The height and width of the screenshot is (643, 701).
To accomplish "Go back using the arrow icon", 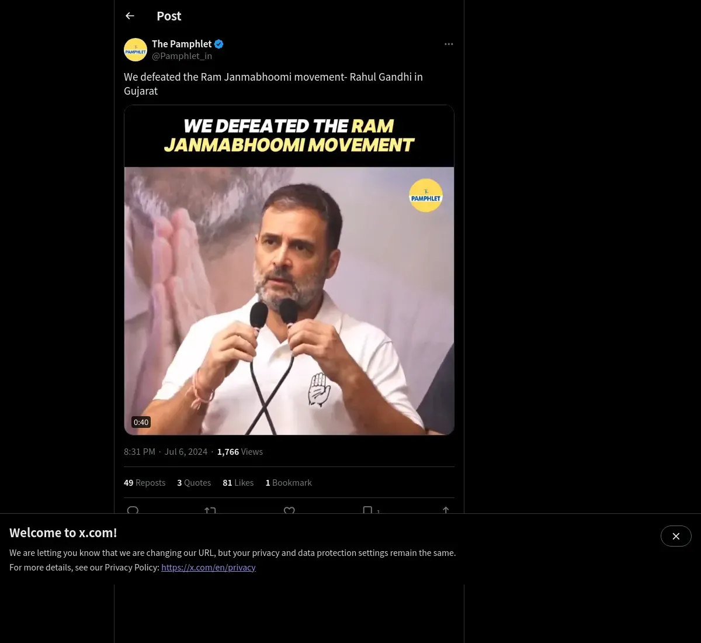I will (x=130, y=16).
